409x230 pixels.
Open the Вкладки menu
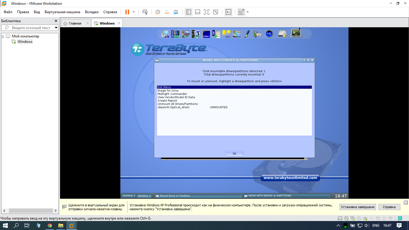pos(92,12)
